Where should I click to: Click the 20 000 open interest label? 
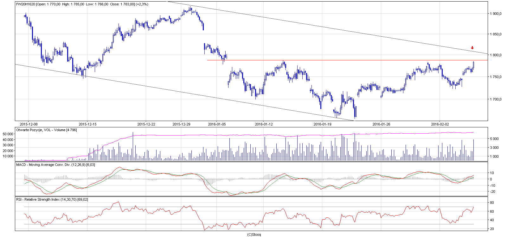(x=8, y=150)
